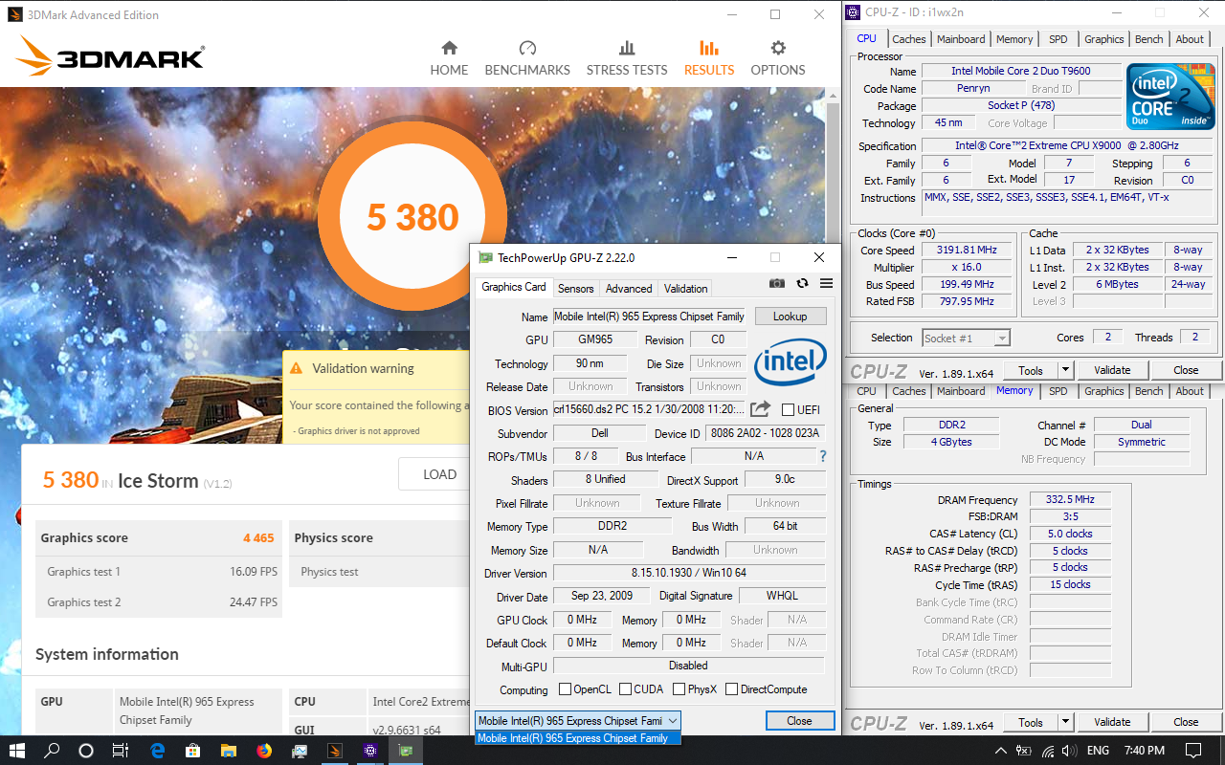Image resolution: width=1225 pixels, height=765 pixels.
Task: Open SPD tab in bottom CPU-Z
Action: click(1058, 391)
